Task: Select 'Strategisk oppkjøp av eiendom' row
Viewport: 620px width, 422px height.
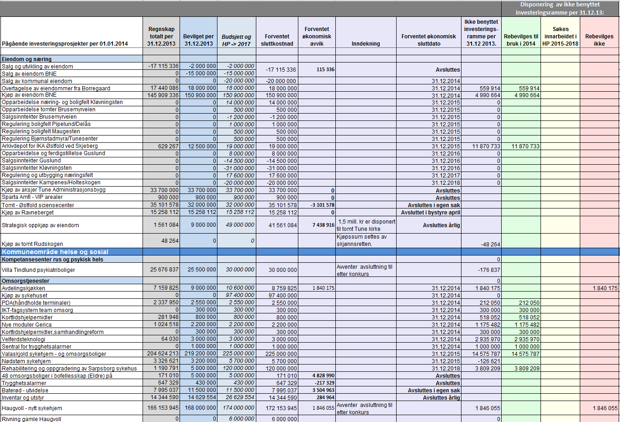Action: click(40, 225)
